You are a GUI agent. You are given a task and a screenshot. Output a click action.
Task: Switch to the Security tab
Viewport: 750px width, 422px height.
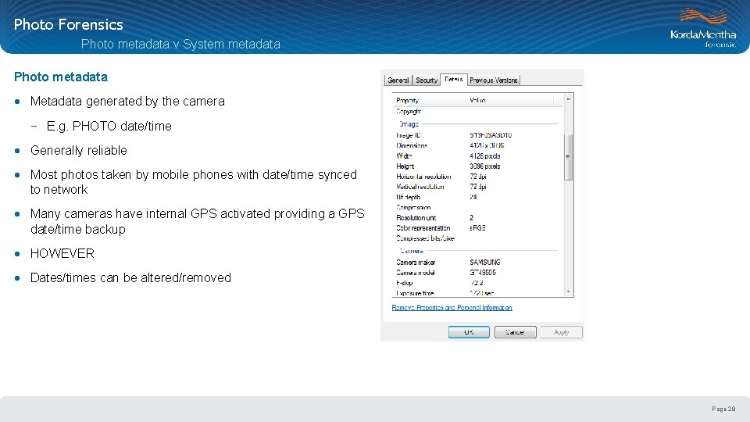(x=427, y=80)
